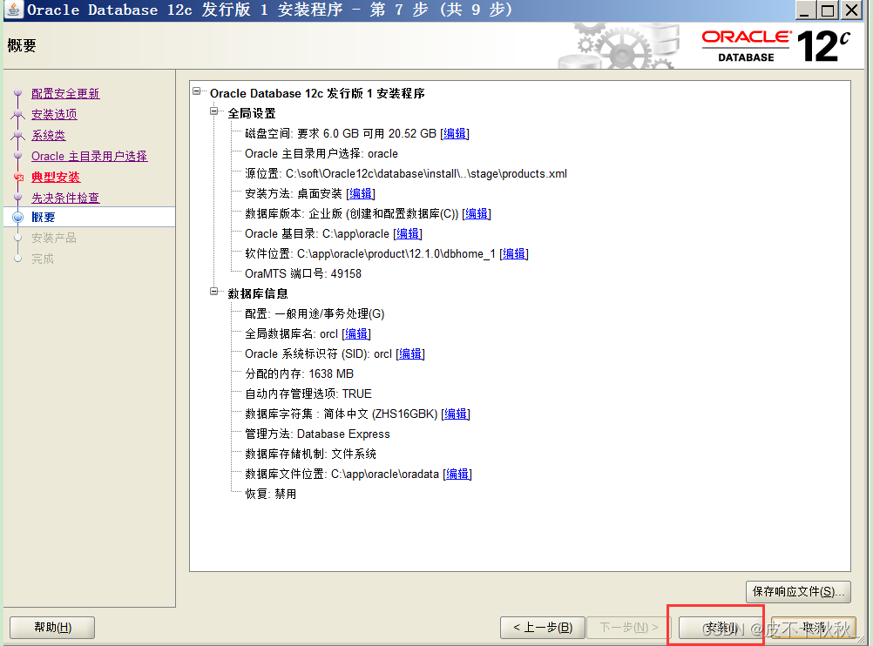Viewport: 873px width, 646px height.
Task: Edit the 数据库字符集 setting
Action: (x=456, y=414)
